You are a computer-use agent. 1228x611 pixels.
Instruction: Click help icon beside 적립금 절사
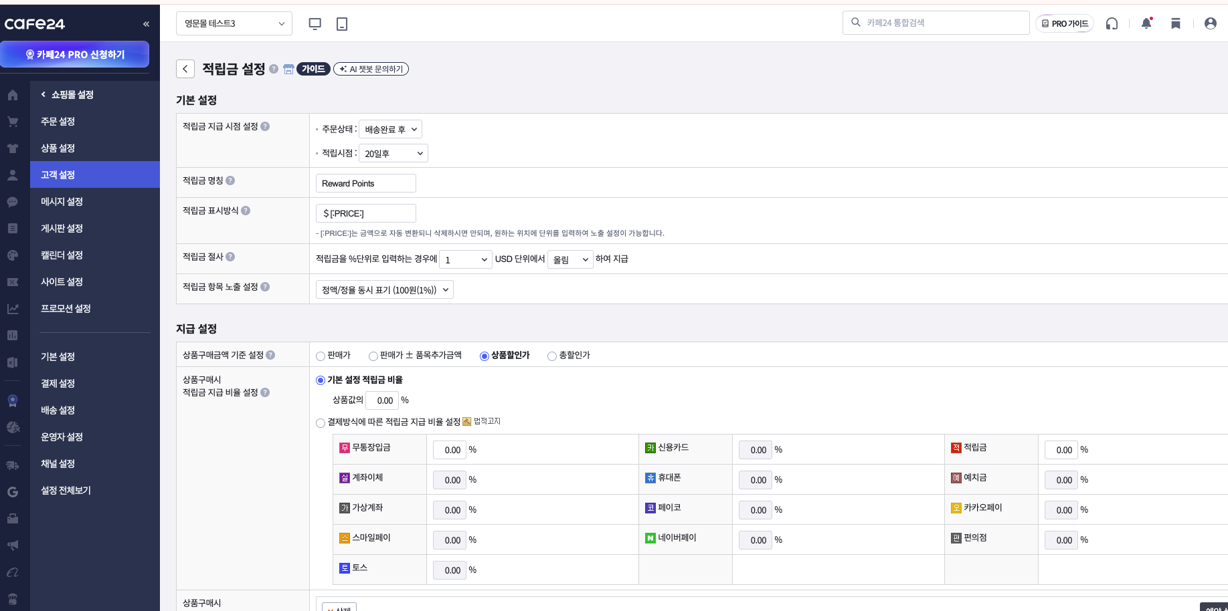click(230, 257)
